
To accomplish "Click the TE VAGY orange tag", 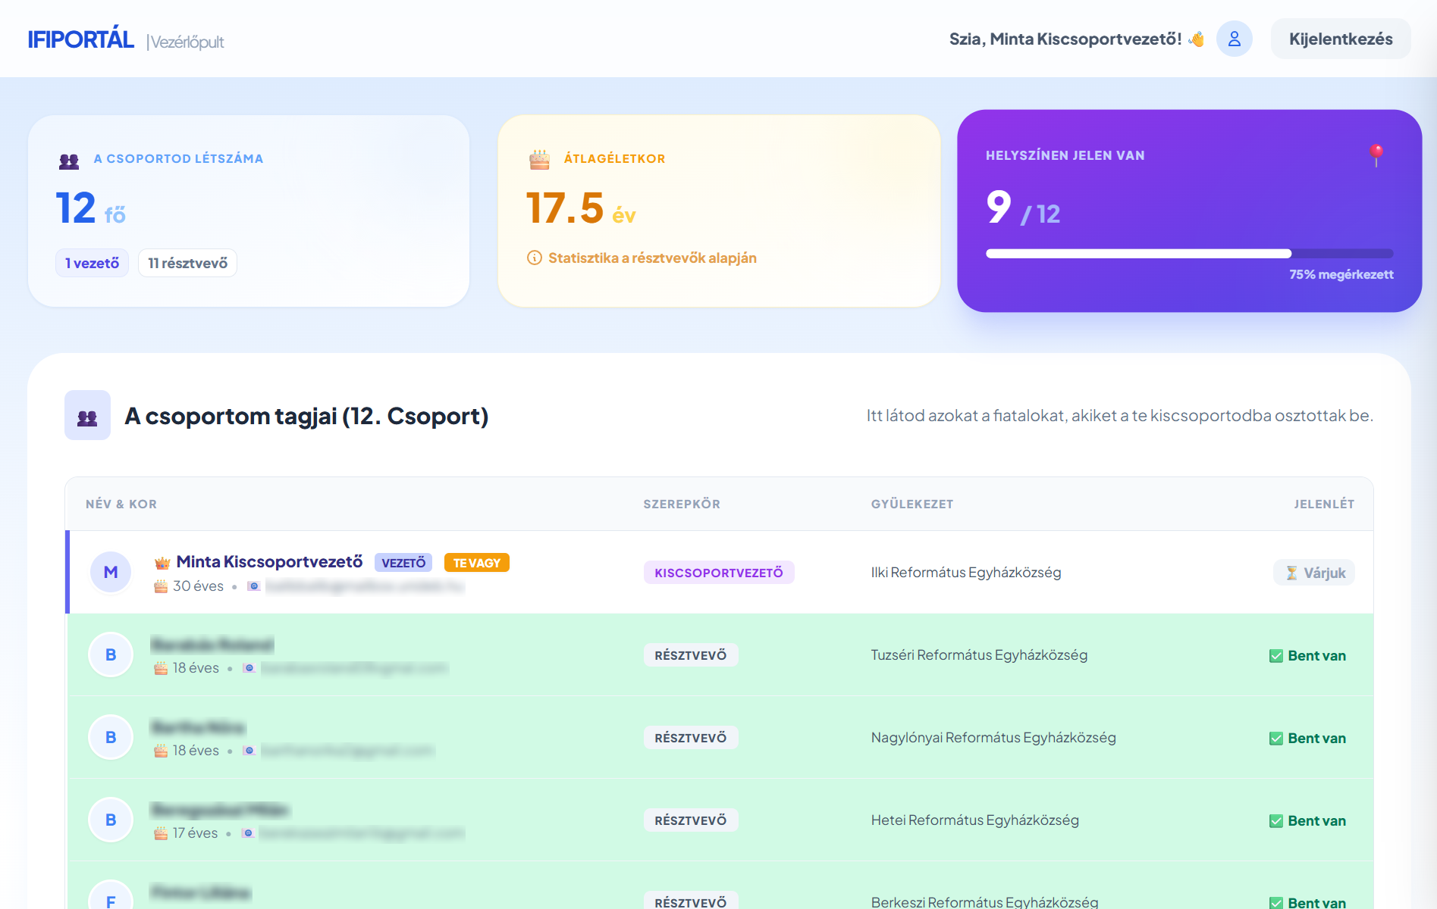I will pos(477,563).
